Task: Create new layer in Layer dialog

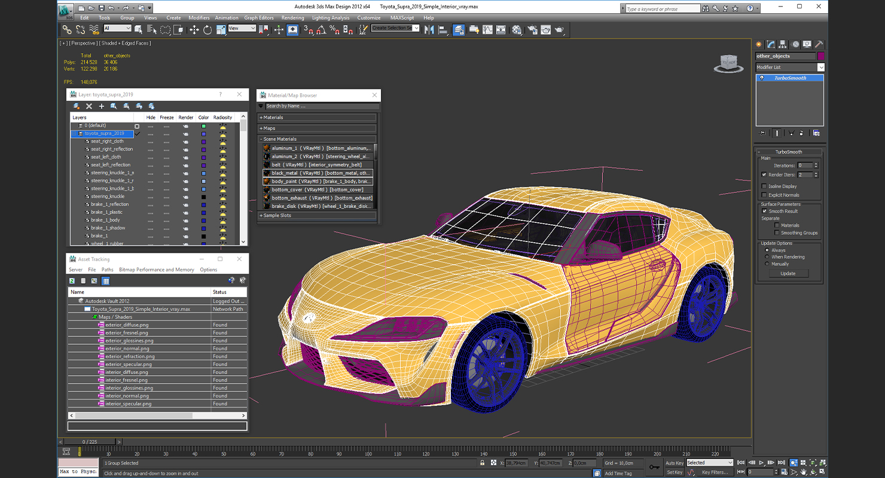Action: tap(77, 106)
